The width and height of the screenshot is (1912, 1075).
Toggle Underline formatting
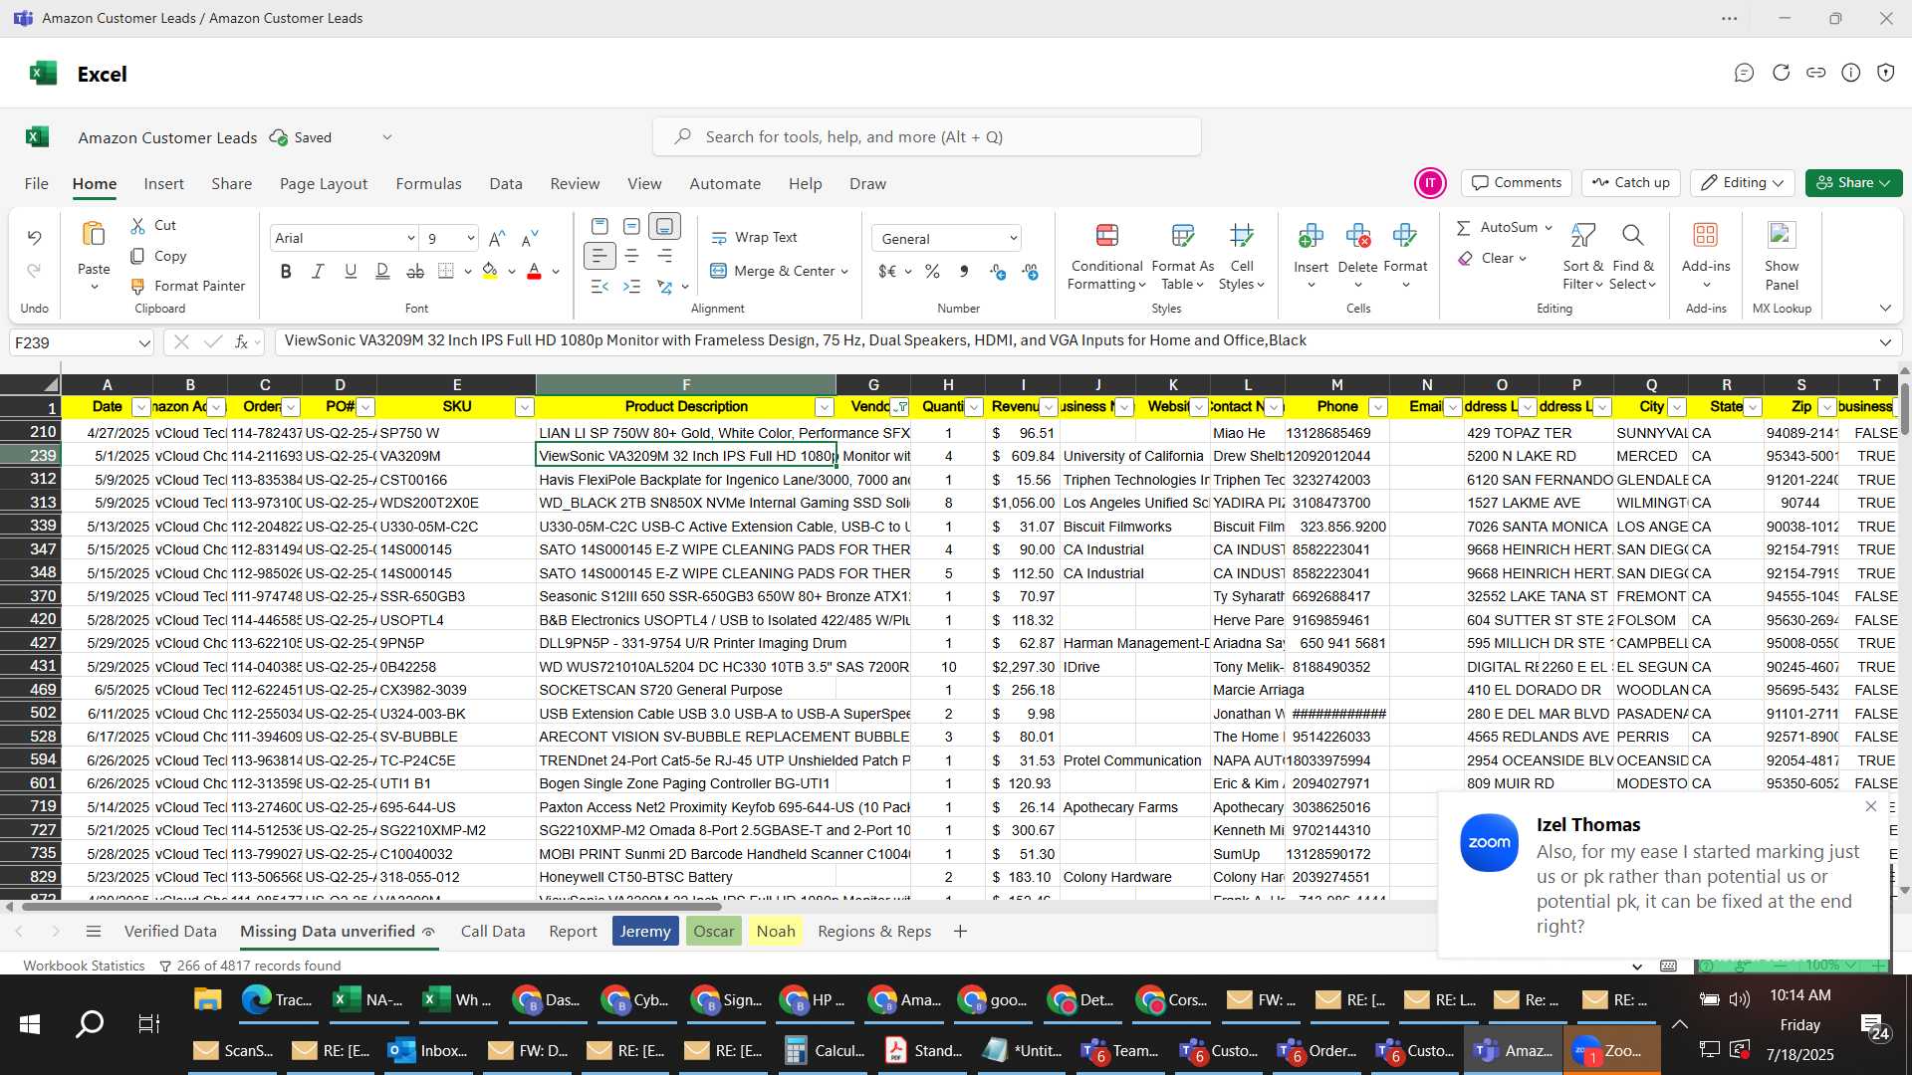(351, 271)
